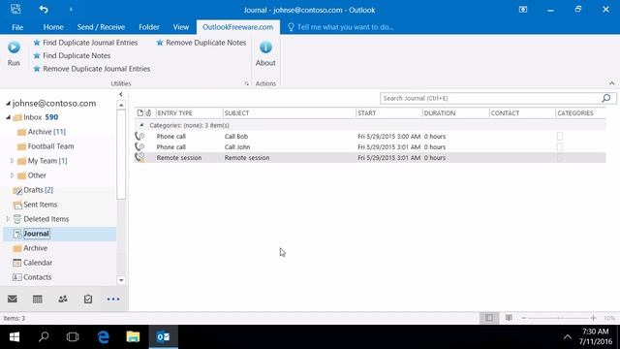620x349 pixels.
Task: Sort by the icon column header
Action: click(x=139, y=113)
